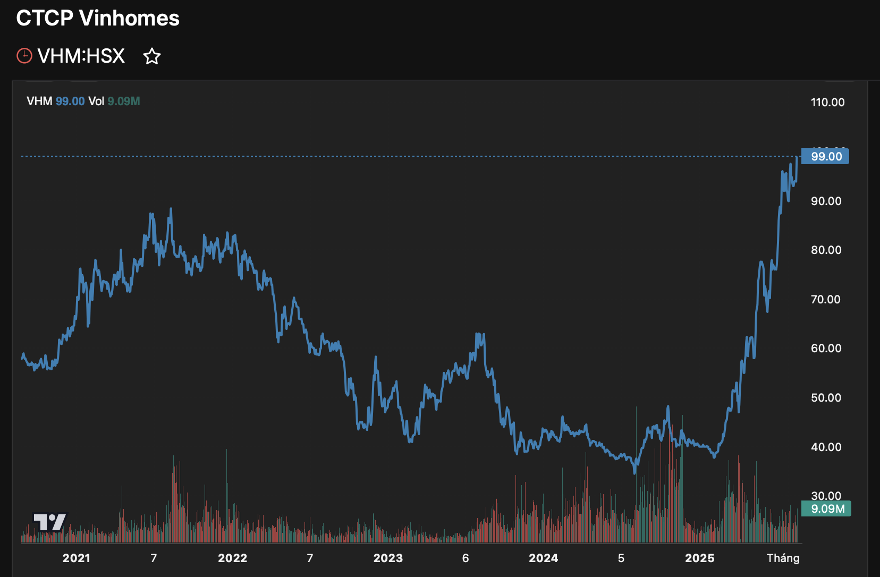Click the red clock icon beside the ticker
Viewport: 880px width, 577px height.
(24, 56)
